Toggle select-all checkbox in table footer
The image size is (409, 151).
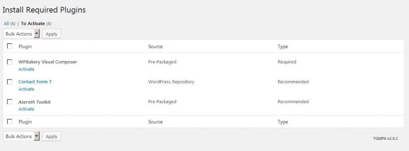pos(10,122)
